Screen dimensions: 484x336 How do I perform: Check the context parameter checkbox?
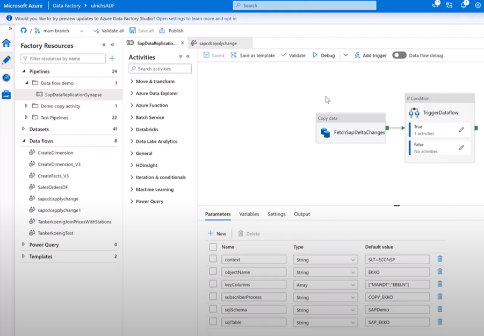pyautogui.click(x=213, y=259)
